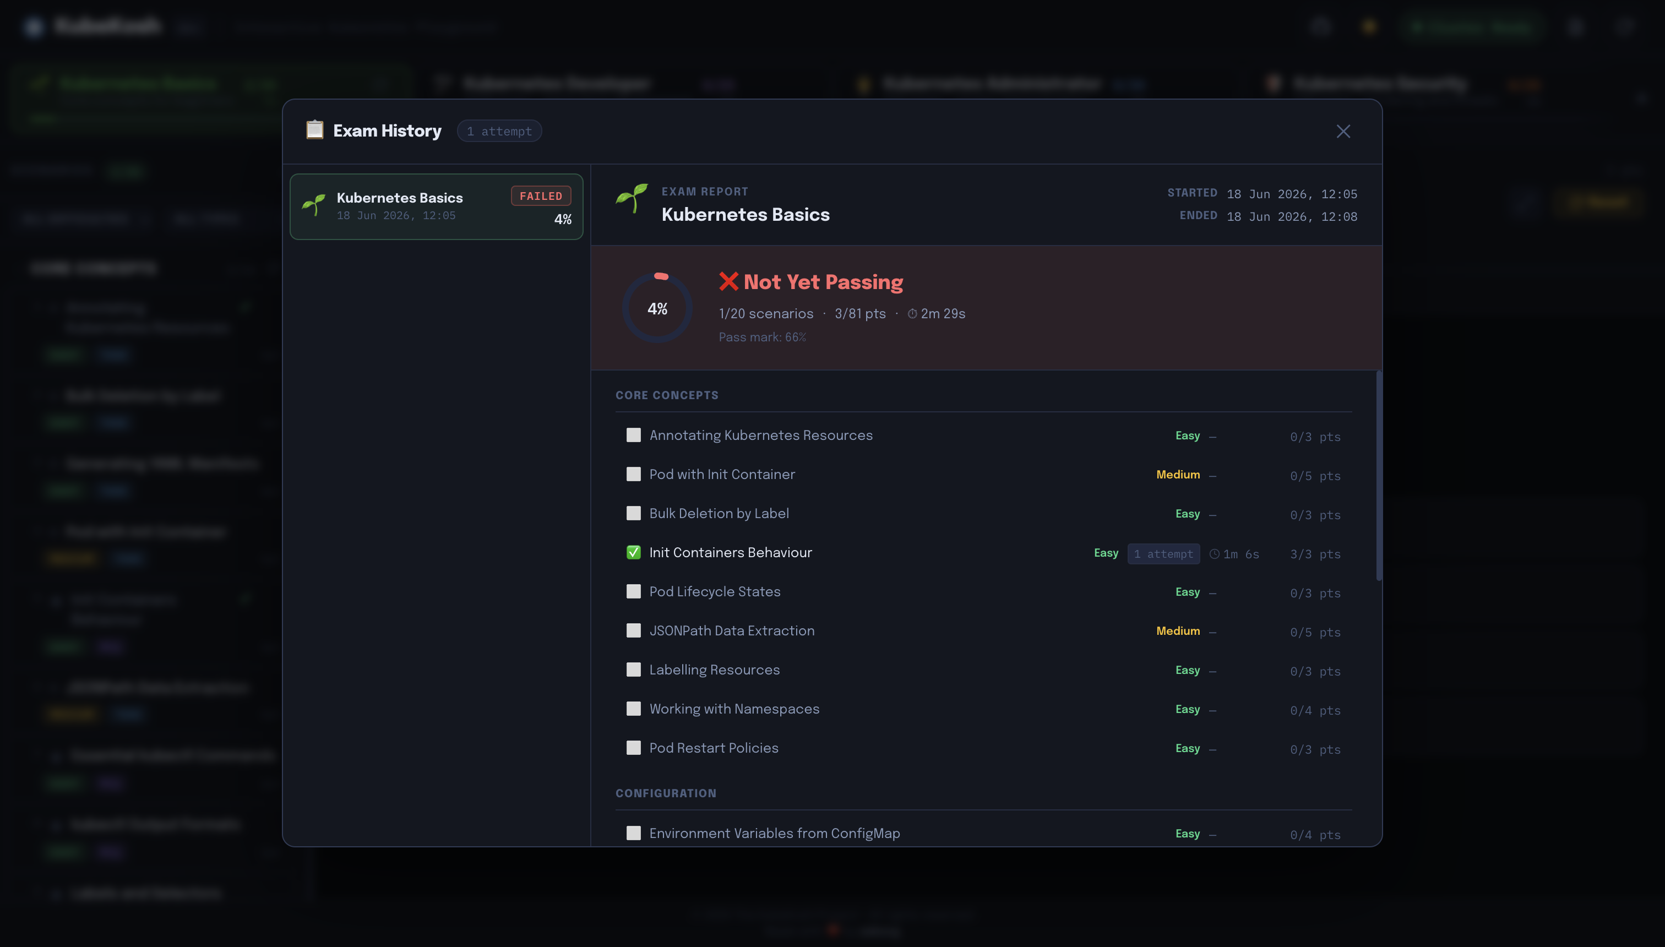Click the attempt card date "18 Jun 2026, 12:05"
1665x947 pixels.
click(396, 215)
